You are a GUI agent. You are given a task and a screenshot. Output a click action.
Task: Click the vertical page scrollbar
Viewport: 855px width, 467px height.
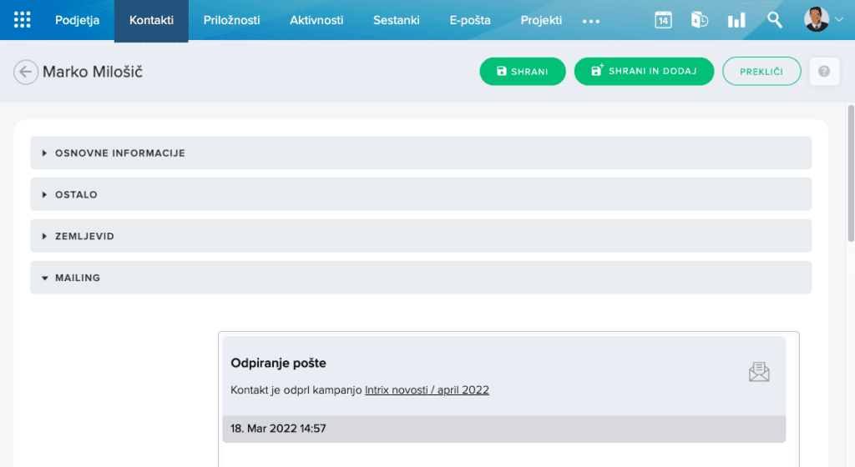(x=850, y=250)
